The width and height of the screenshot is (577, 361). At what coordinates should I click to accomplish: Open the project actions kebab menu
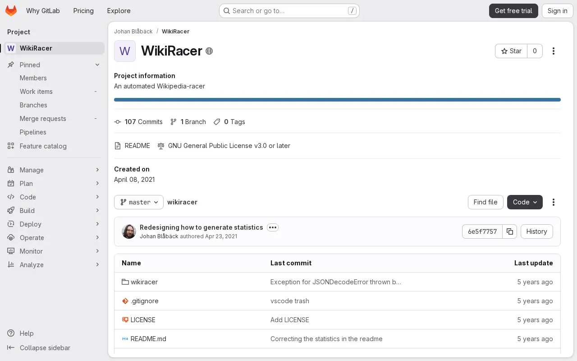tap(554, 51)
